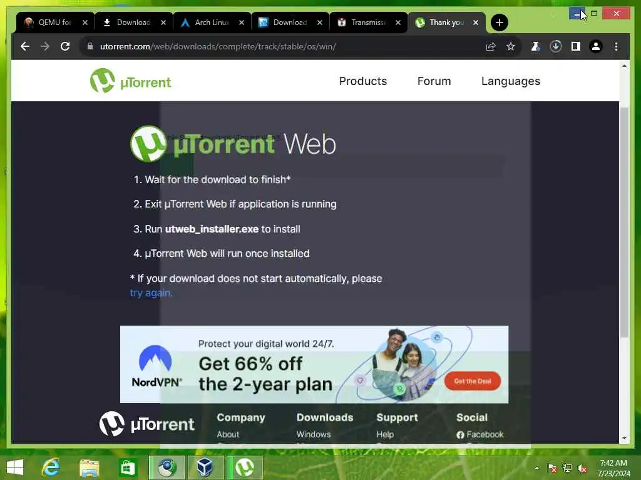Bookmark this page with the star icon
This screenshot has width=641, height=480.
click(x=511, y=46)
